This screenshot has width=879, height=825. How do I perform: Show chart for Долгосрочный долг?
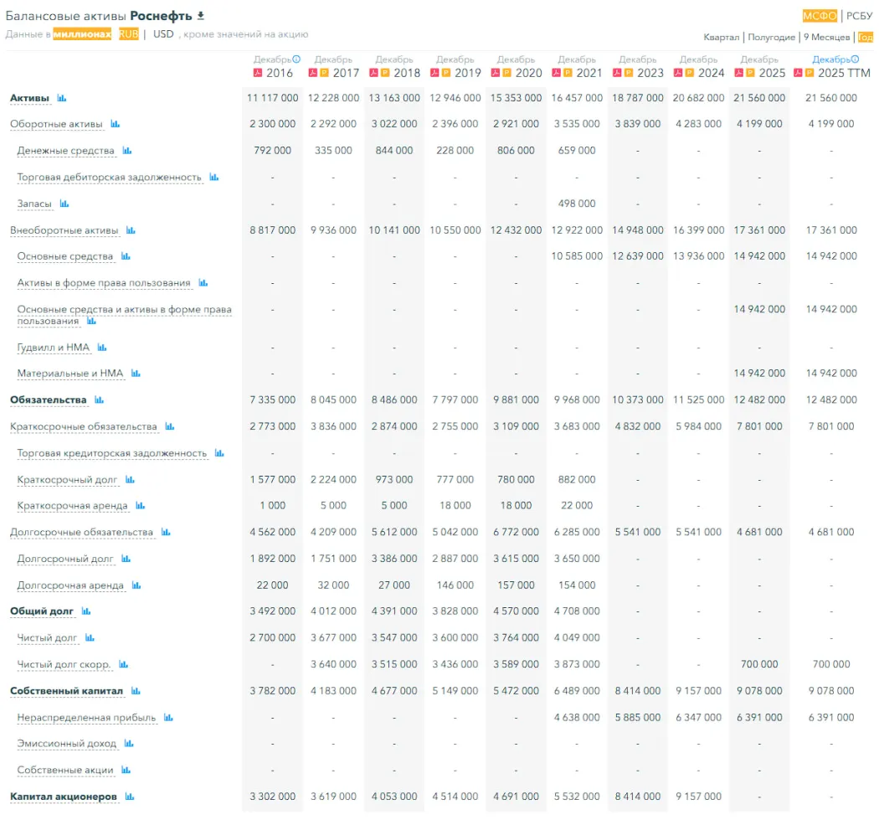point(126,559)
